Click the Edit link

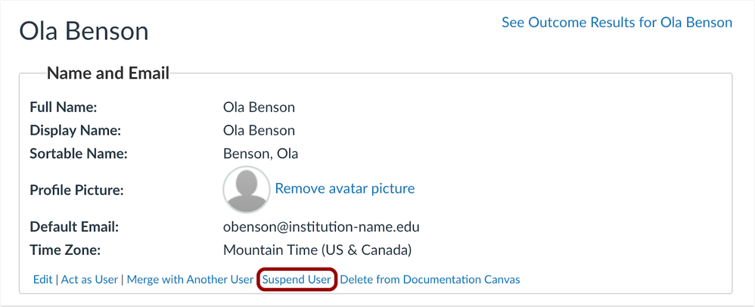click(x=42, y=280)
